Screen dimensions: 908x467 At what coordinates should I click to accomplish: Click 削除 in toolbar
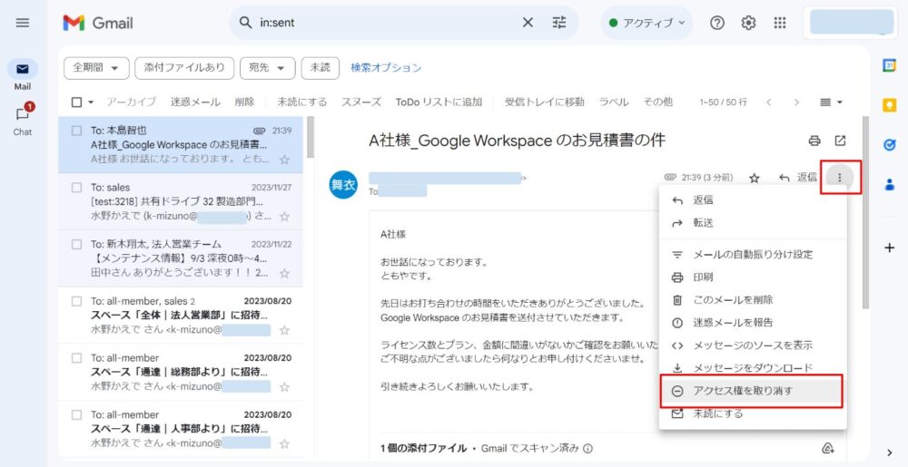click(244, 102)
